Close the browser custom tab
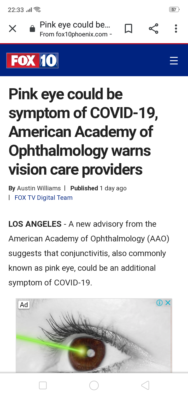 click(13, 29)
